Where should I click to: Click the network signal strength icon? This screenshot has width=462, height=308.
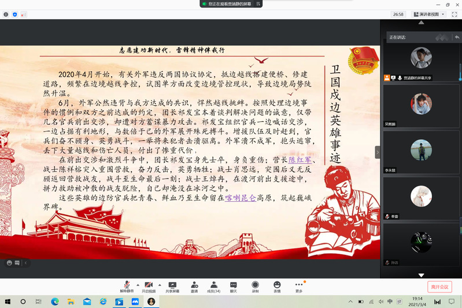24,14
